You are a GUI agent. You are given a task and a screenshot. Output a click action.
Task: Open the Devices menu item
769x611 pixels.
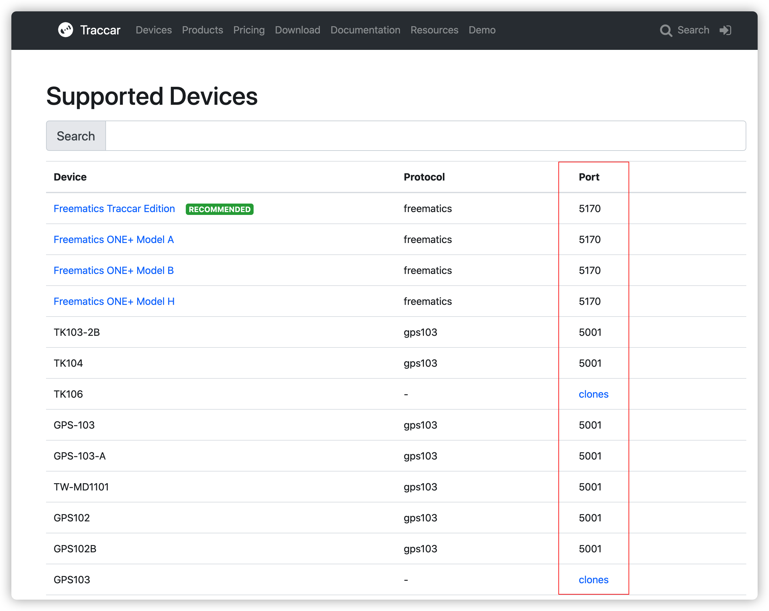pos(154,30)
